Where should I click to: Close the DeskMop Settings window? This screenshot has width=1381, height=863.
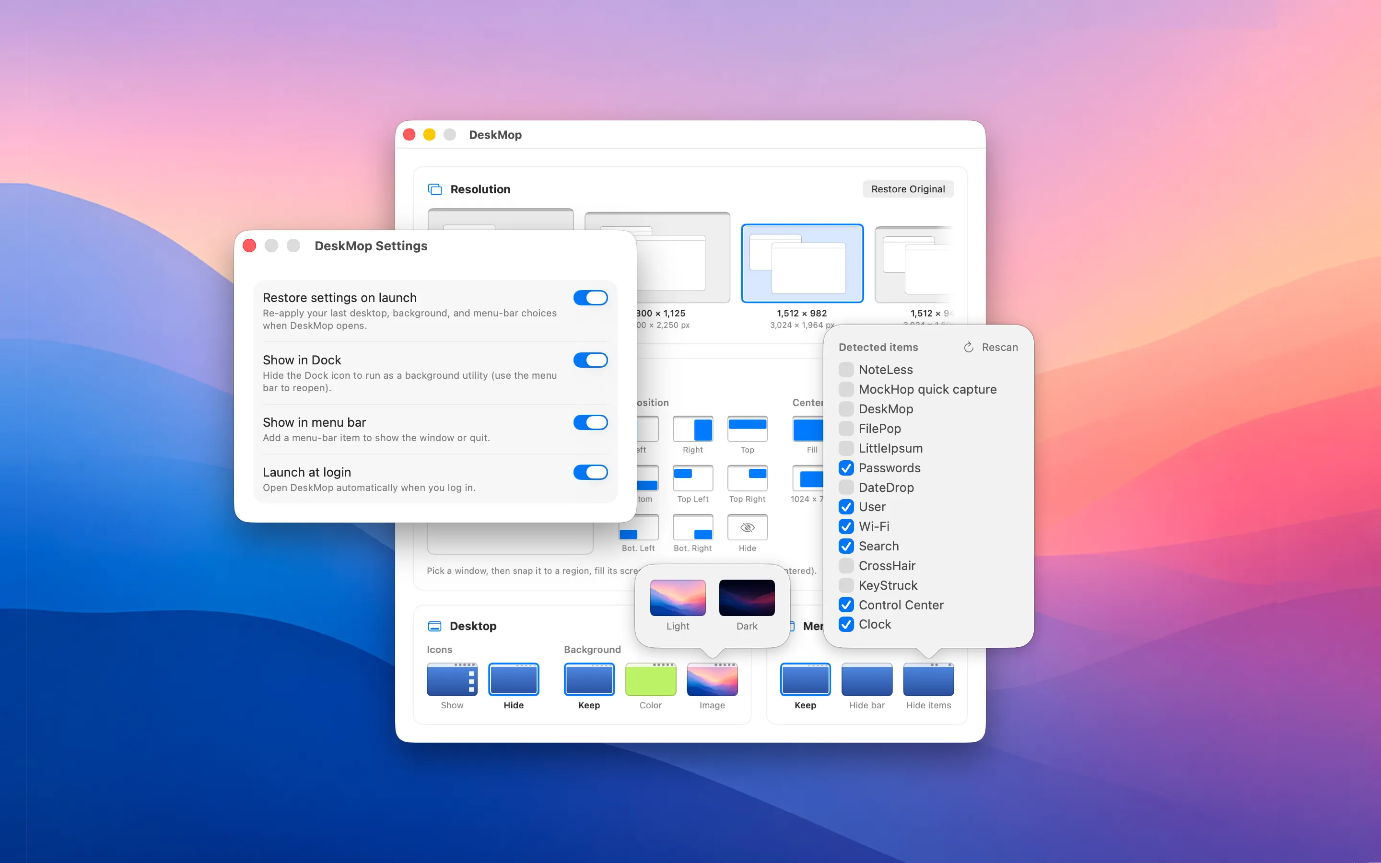tap(249, 245)
